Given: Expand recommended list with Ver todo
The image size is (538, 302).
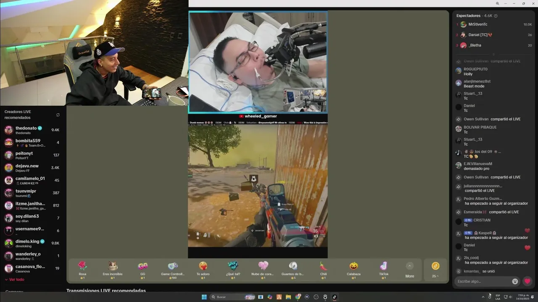Looking at the screenshot, I should point(15,279).
